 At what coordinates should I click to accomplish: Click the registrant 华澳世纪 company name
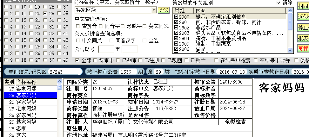(x=133, y=122)
